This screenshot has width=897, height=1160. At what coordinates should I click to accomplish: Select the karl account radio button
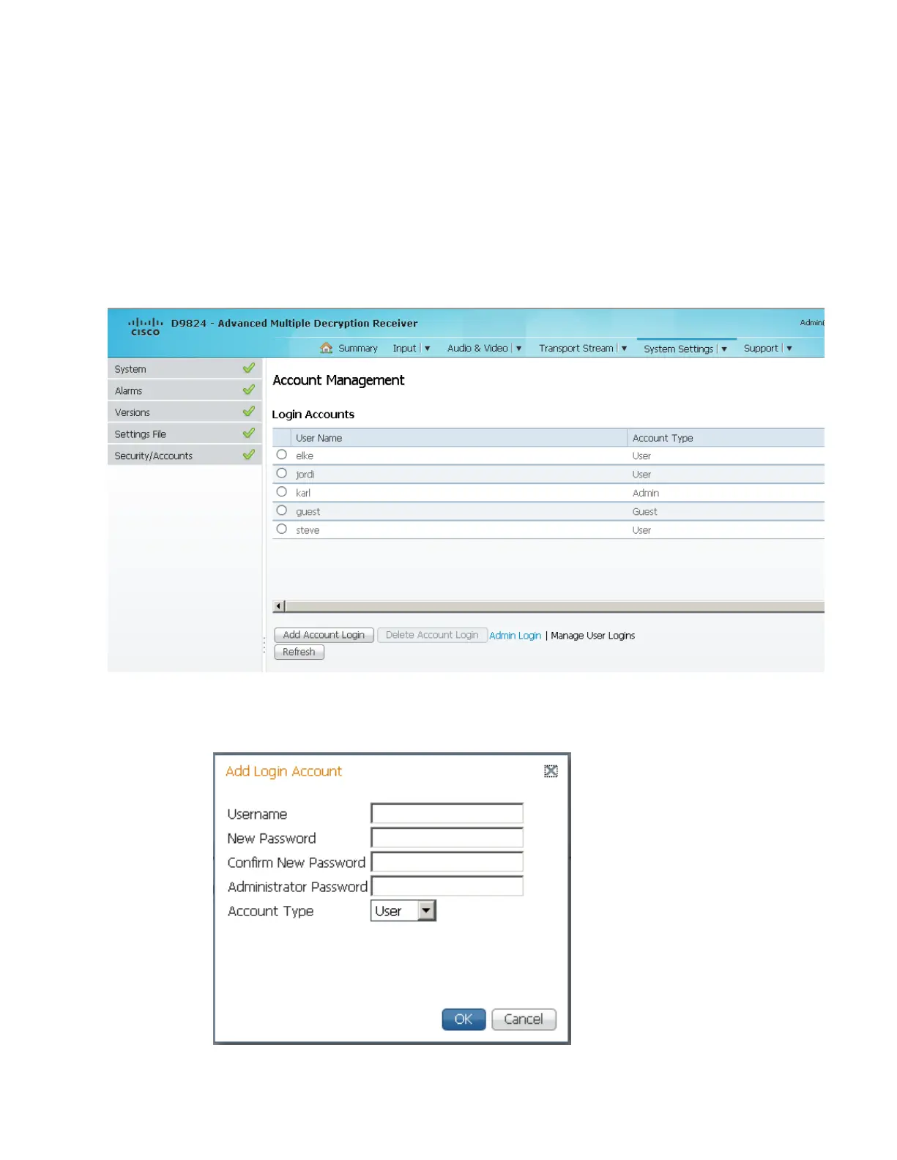[282, 492]
